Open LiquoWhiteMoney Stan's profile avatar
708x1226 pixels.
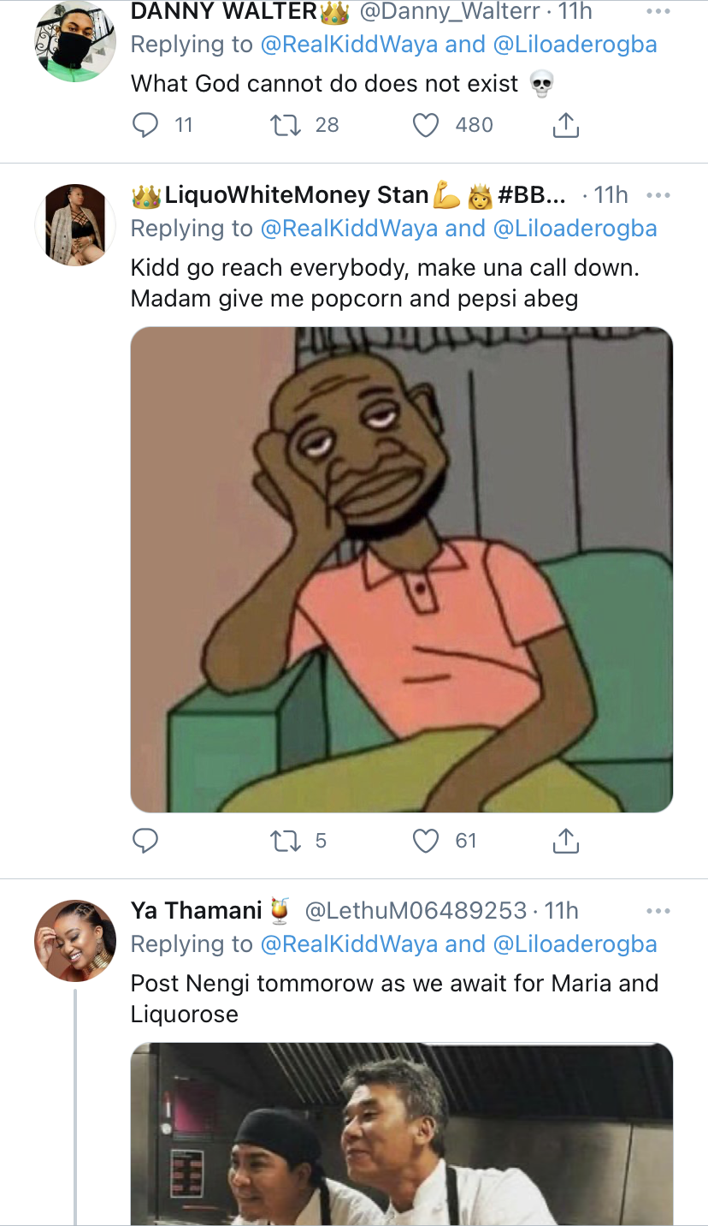click(x=75, y=225)
